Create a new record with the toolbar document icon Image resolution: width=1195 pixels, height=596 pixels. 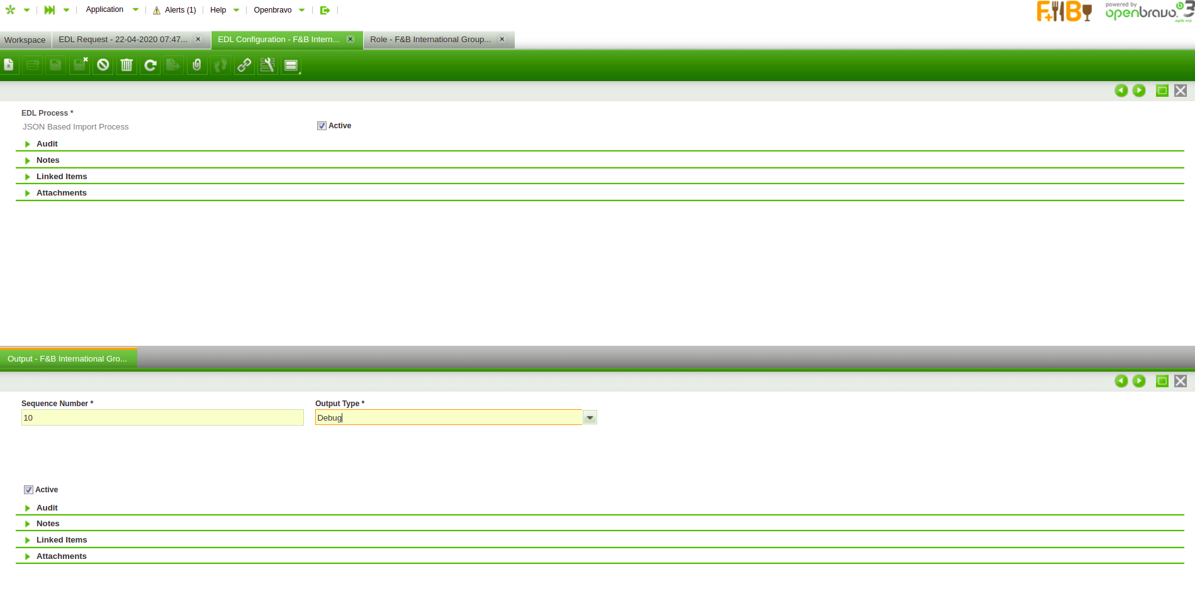[x=9, y=65]
